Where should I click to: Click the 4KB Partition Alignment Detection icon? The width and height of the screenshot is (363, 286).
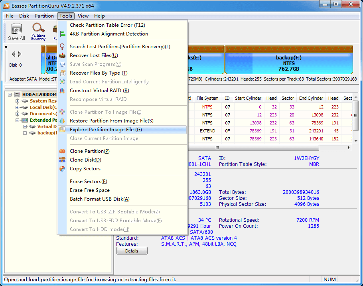coord(63,34)
